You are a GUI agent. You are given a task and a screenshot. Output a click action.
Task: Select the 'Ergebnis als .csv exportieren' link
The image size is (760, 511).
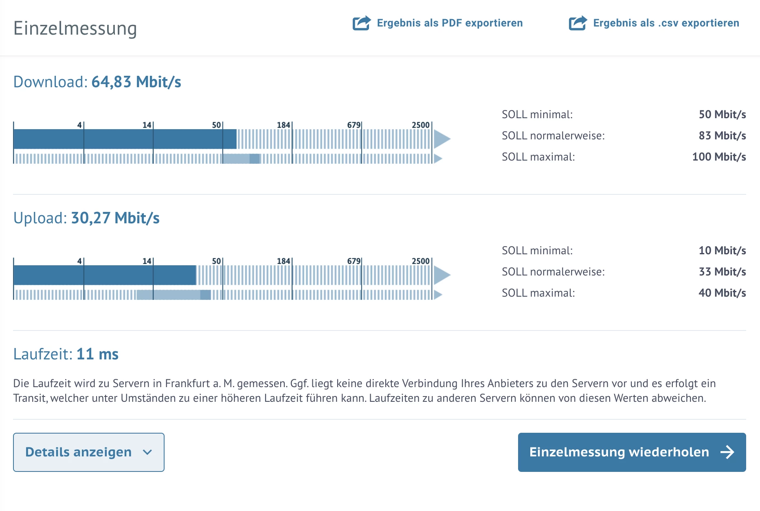666,23
